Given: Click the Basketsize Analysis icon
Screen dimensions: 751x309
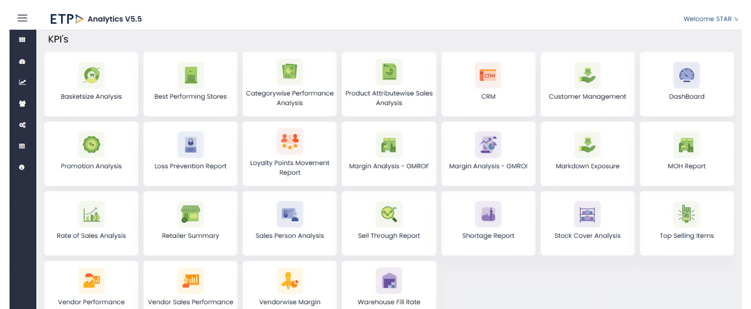Looking at the screenshot, I should pyautogui.click(x=91, y=75).
